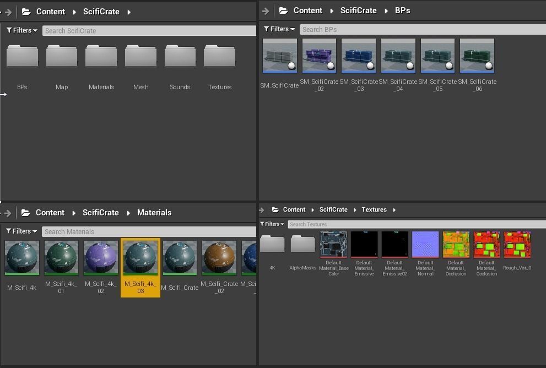Open the Mesh folder
The image size is (546, 368).
pos(140,56)
